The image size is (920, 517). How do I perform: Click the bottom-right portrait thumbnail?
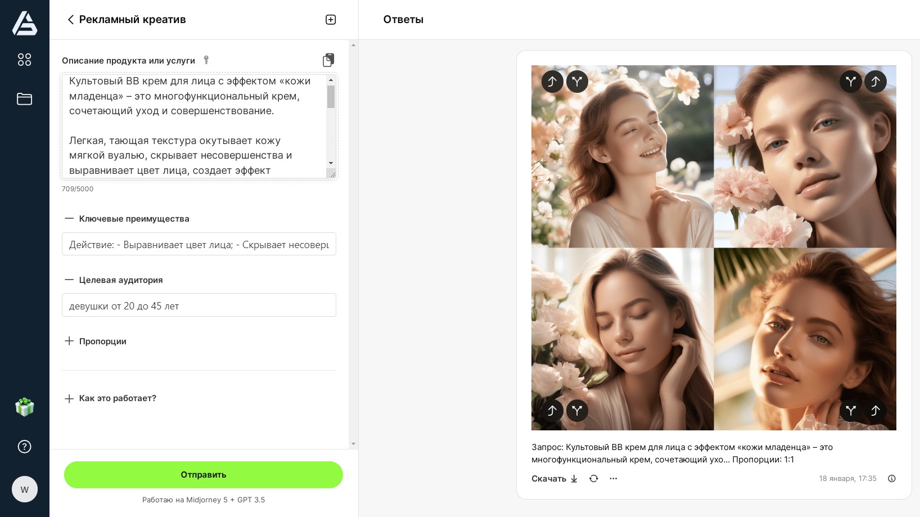[x=805, y=339]
